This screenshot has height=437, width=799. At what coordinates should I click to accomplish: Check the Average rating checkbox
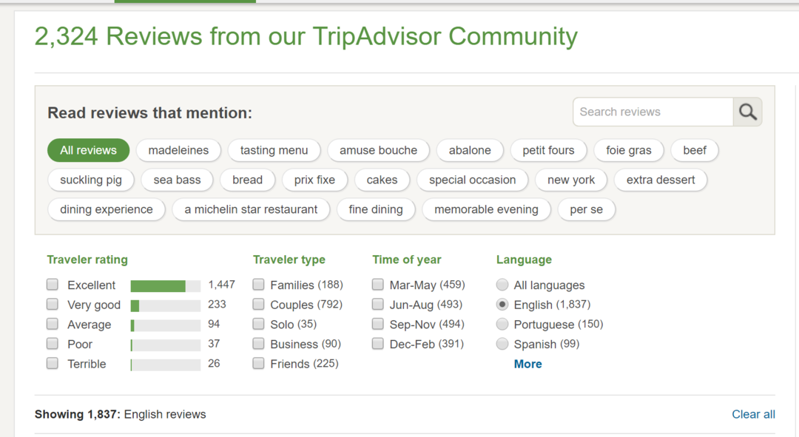click(x=53, y=324)
